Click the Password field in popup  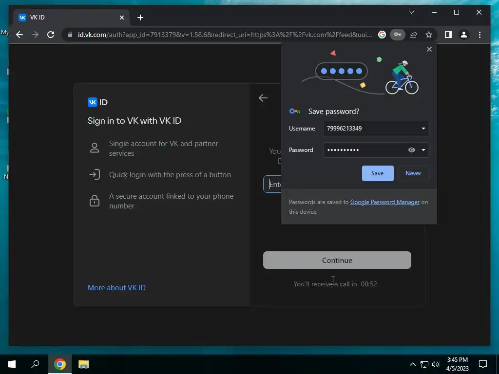click(376, 150)
